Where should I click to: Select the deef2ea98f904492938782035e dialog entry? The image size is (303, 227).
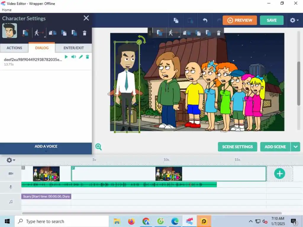point(46,61)
